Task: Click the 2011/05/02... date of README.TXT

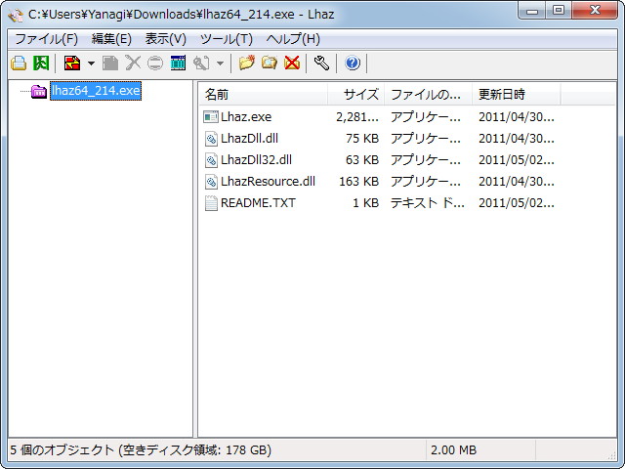Action: (517, 203)
